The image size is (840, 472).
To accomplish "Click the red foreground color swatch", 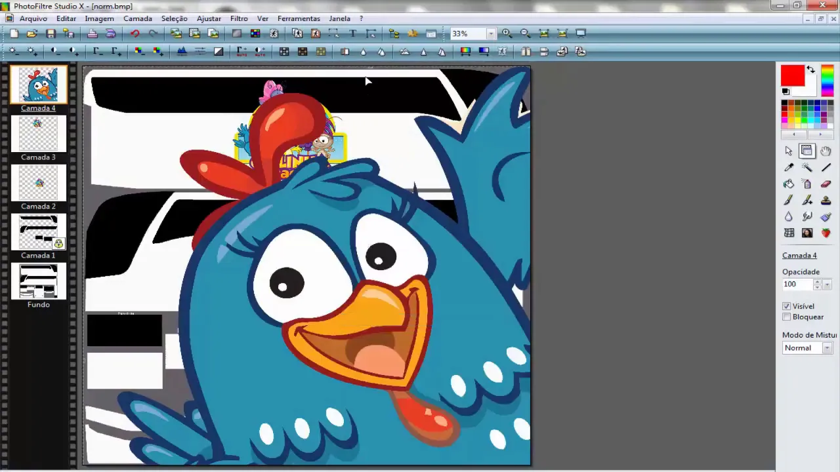I will 792,76.
